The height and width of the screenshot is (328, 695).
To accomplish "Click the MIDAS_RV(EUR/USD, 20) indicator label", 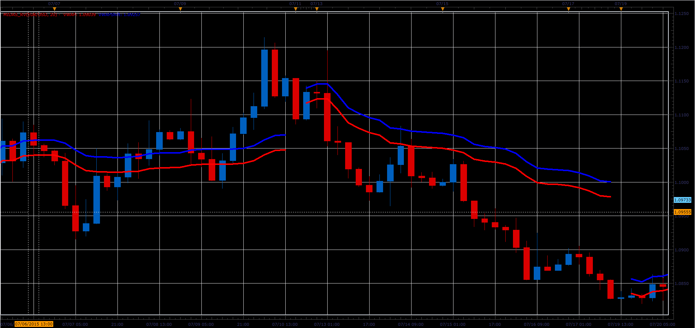I will pyautogui.click(x=30, y=15).
